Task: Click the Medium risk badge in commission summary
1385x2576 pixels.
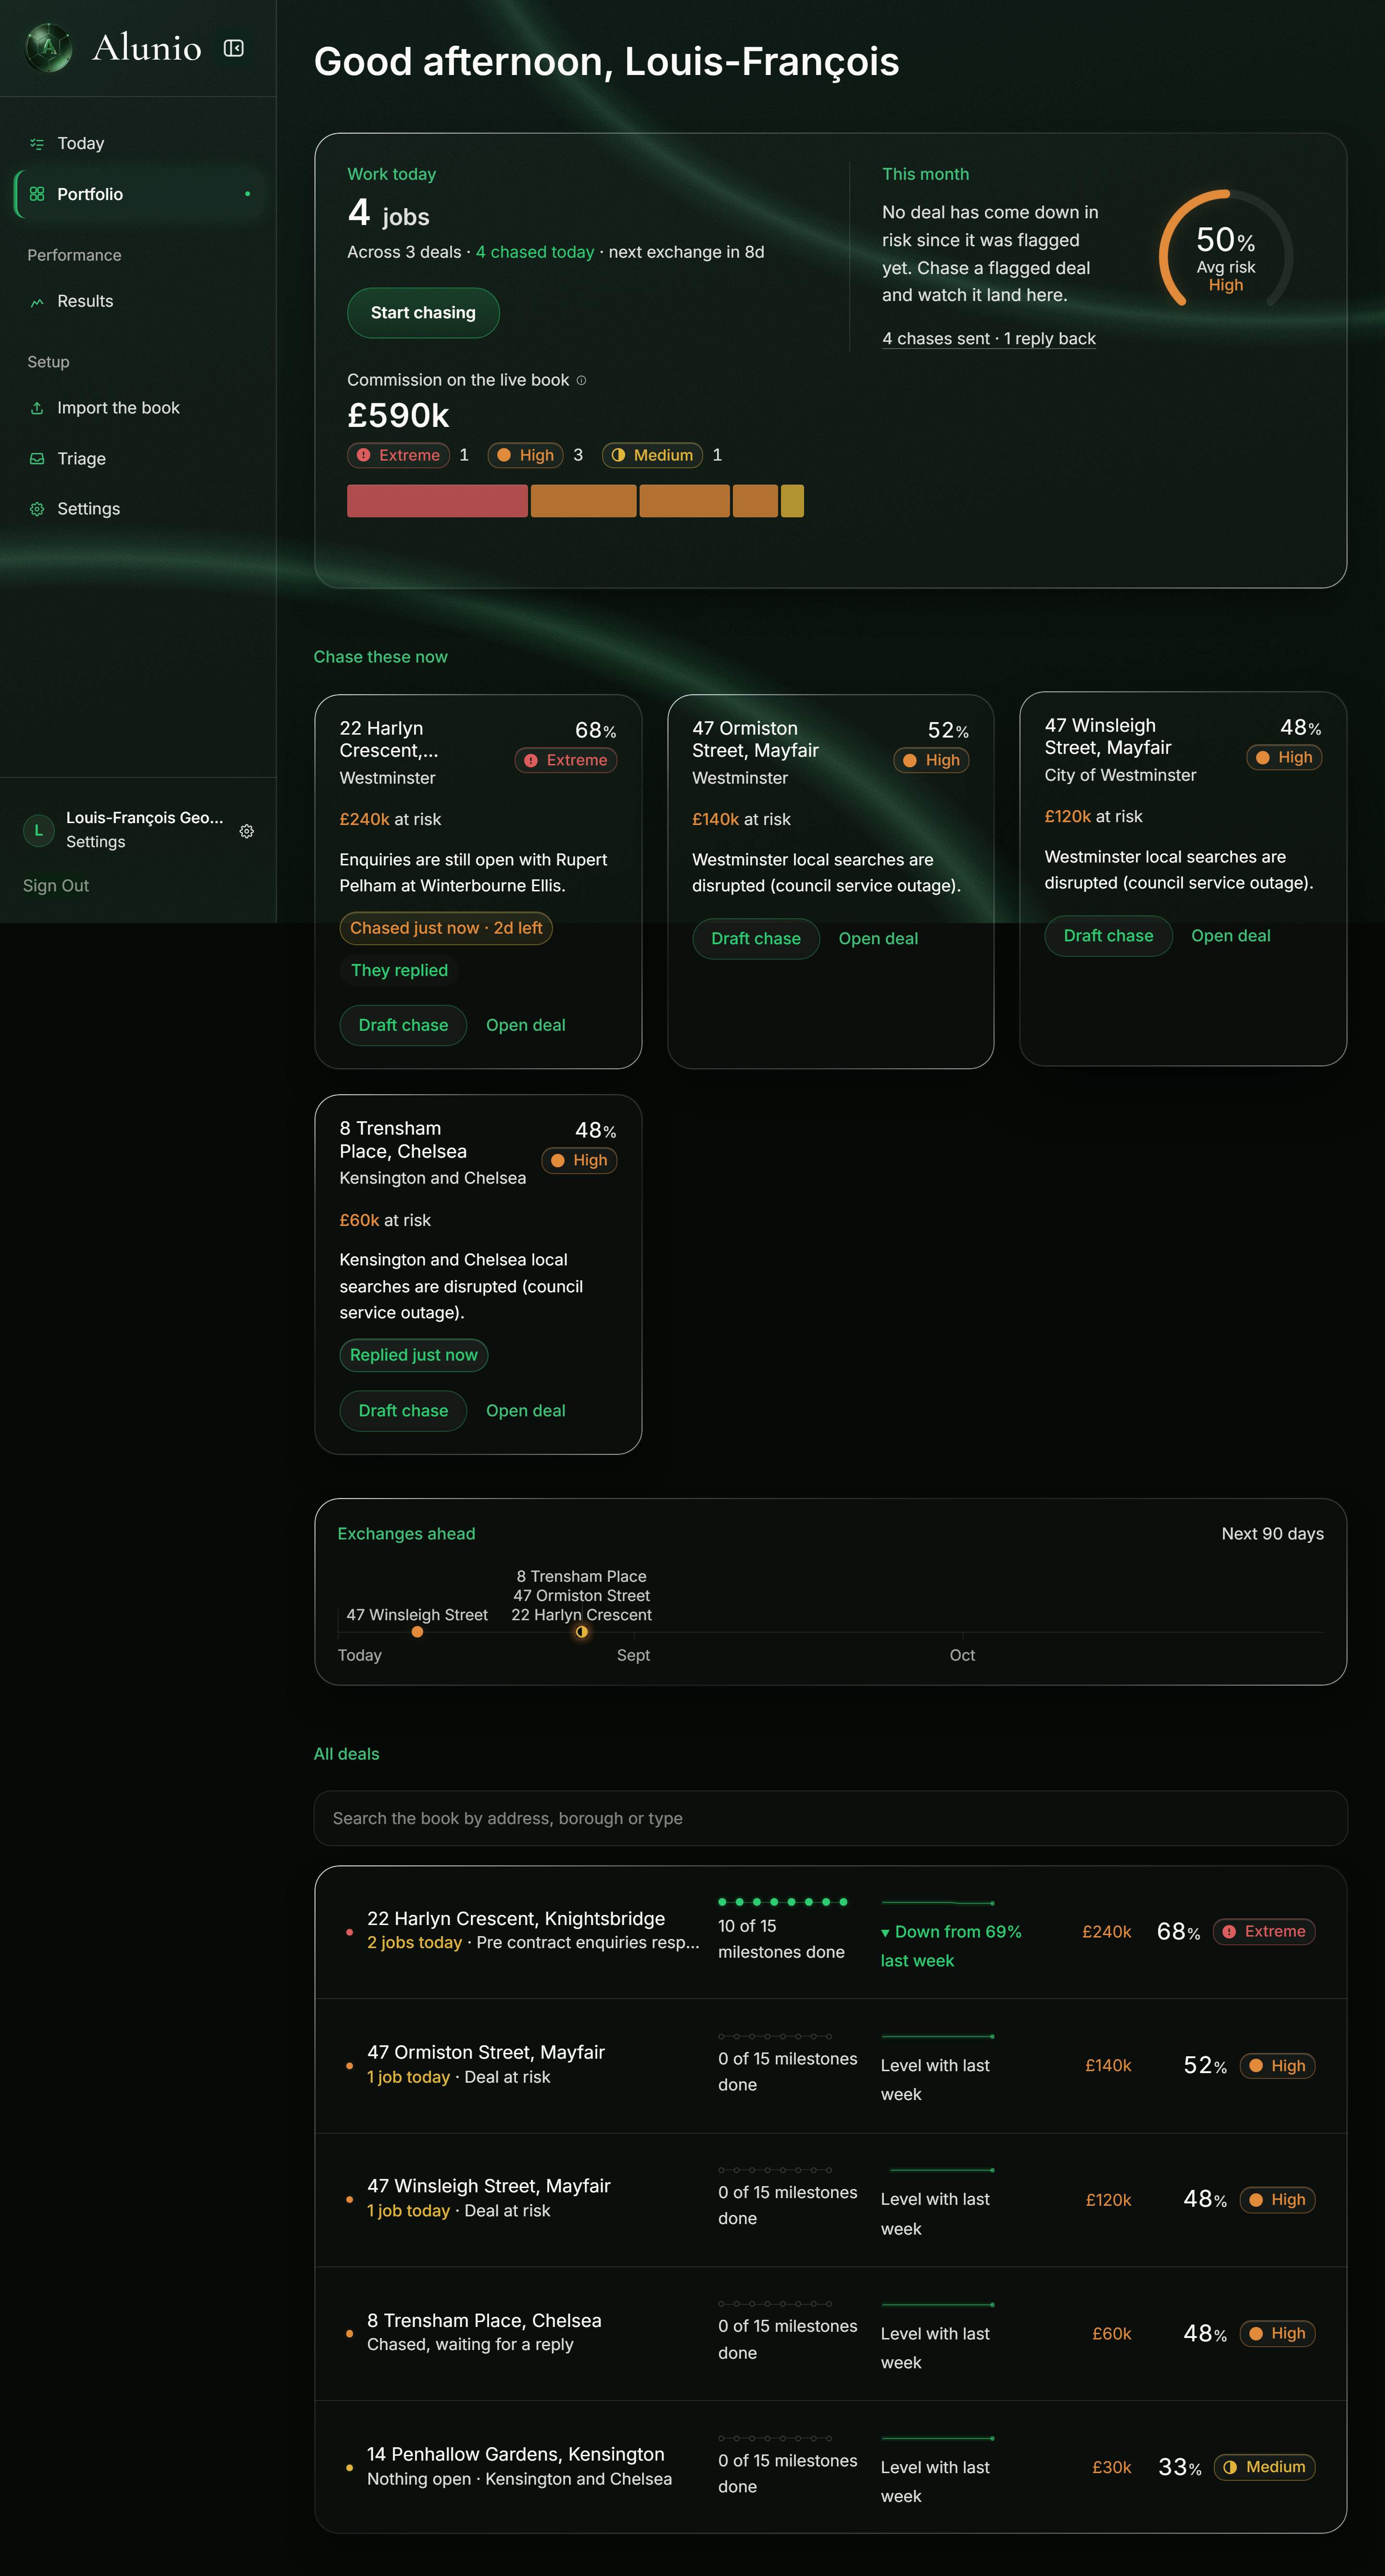Action: (652, 455)
